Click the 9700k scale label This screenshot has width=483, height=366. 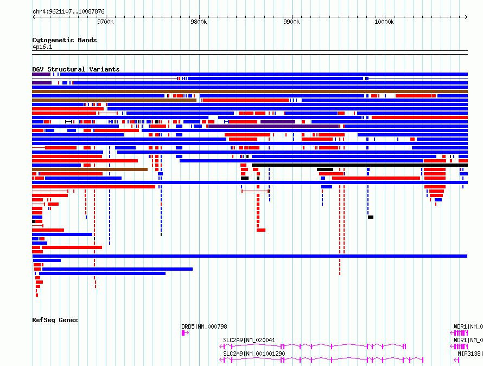[x=105, y=22]
